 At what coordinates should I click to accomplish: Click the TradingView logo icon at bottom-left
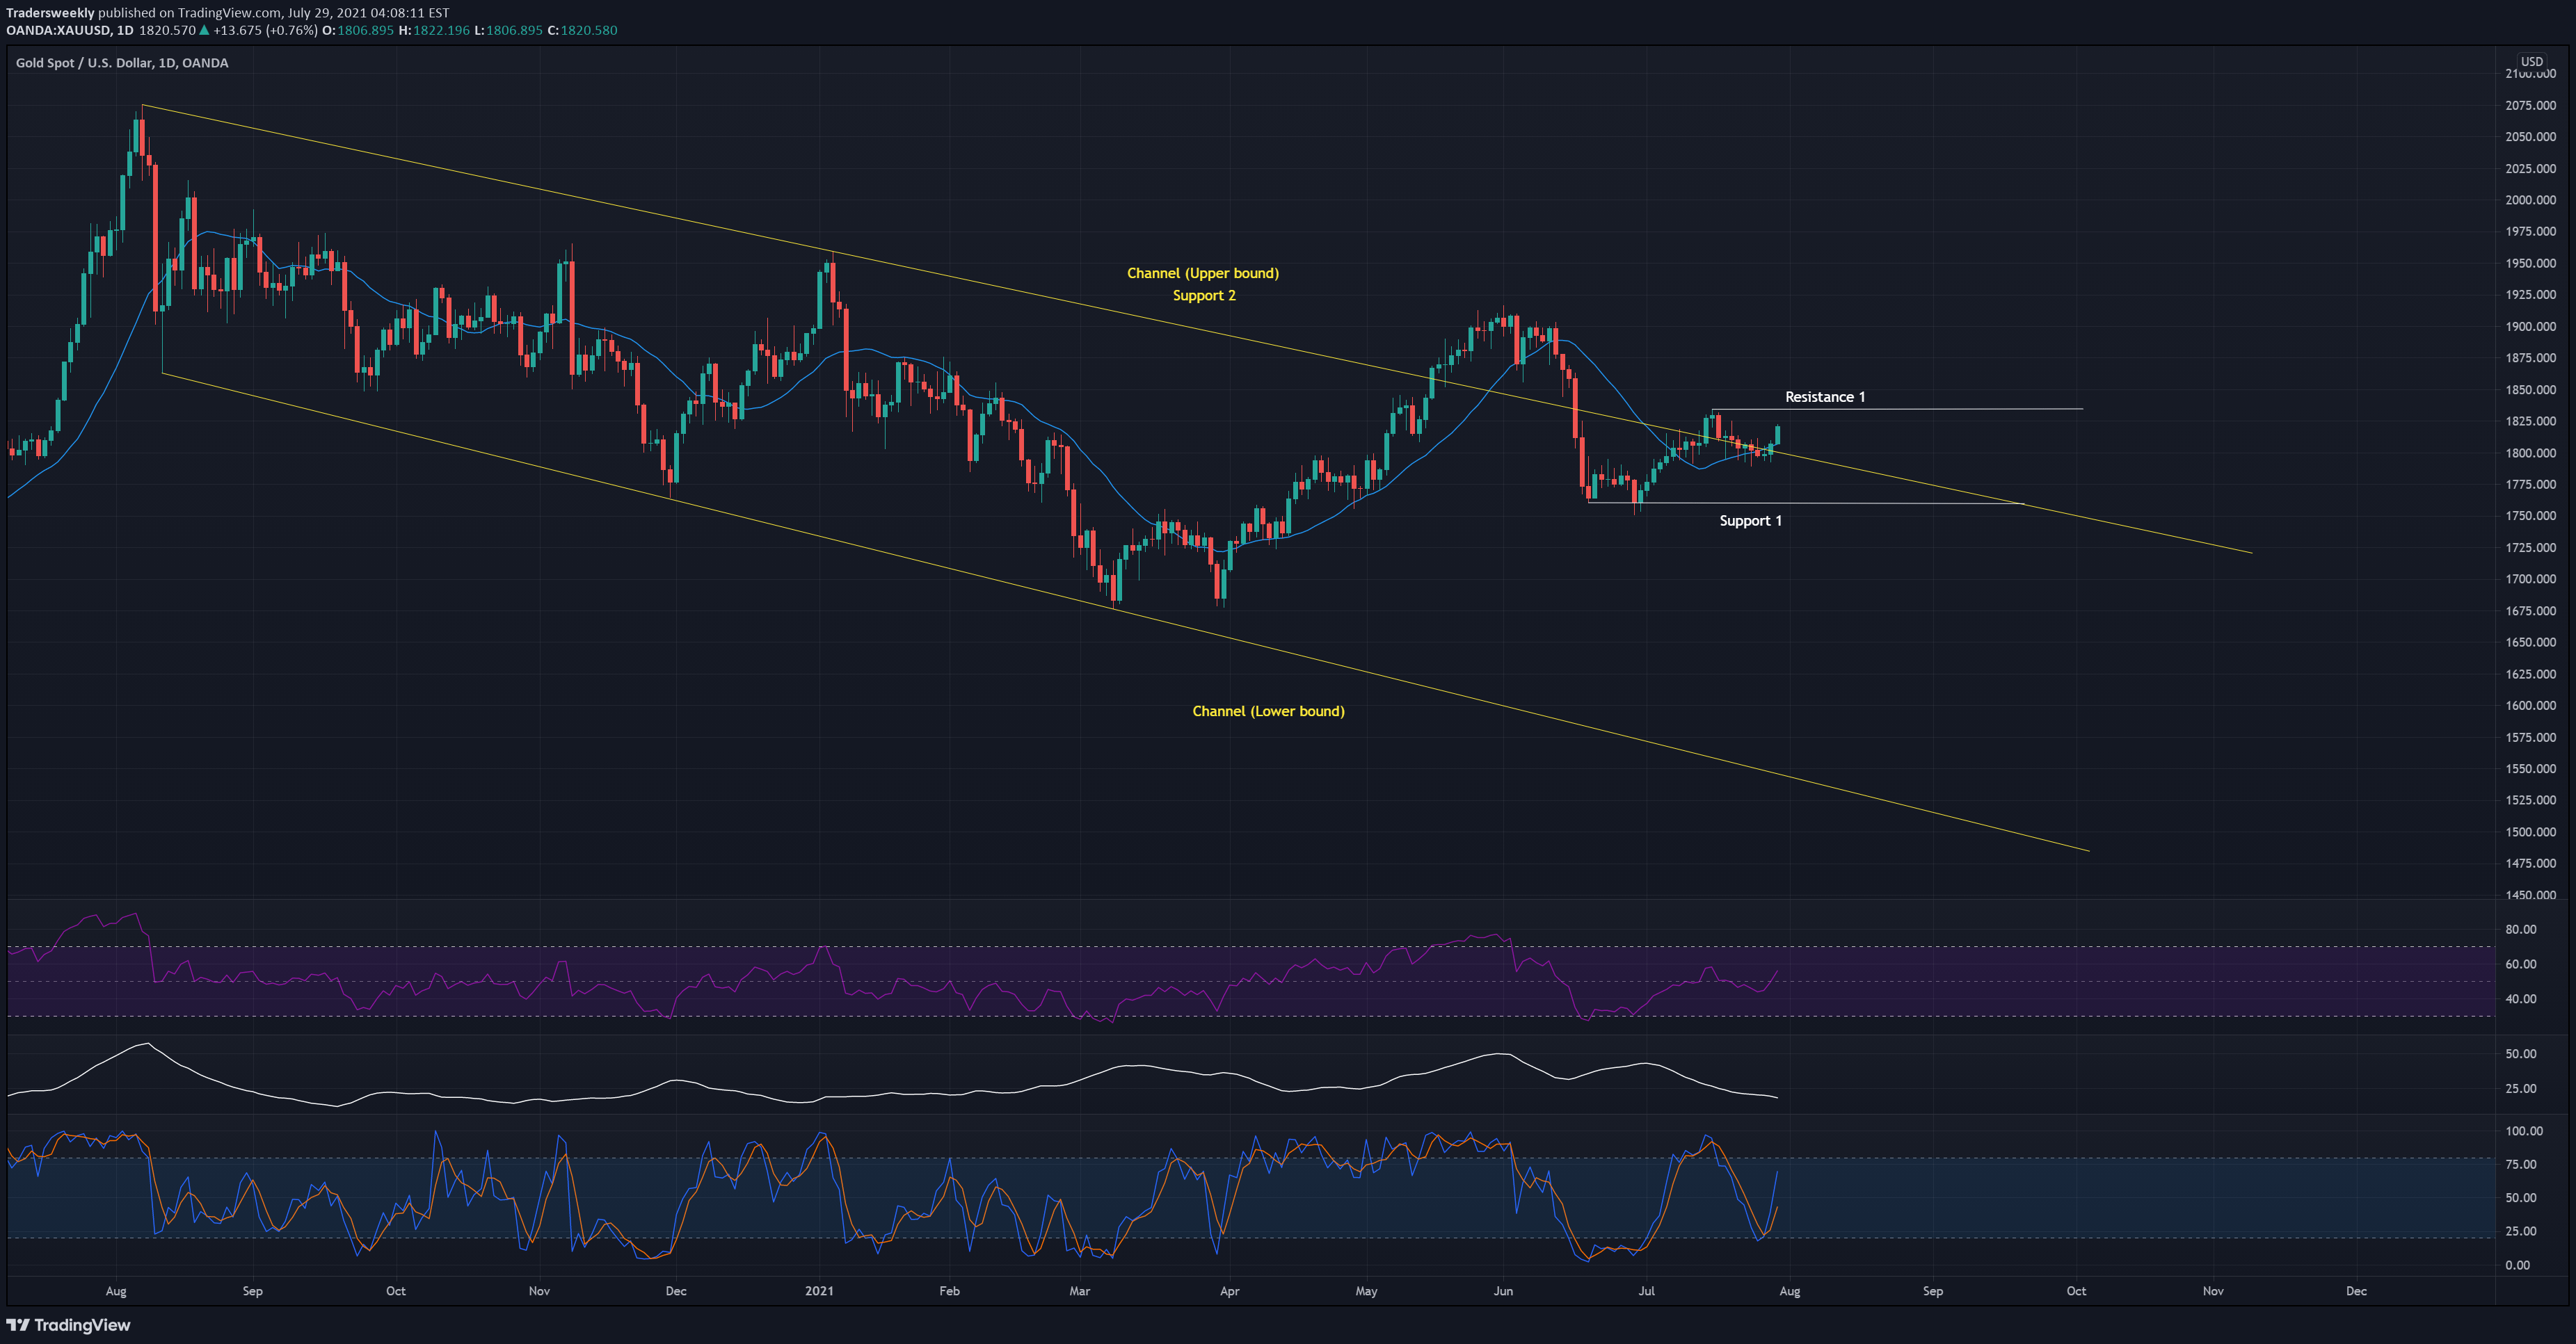(x=18, y=1325)
